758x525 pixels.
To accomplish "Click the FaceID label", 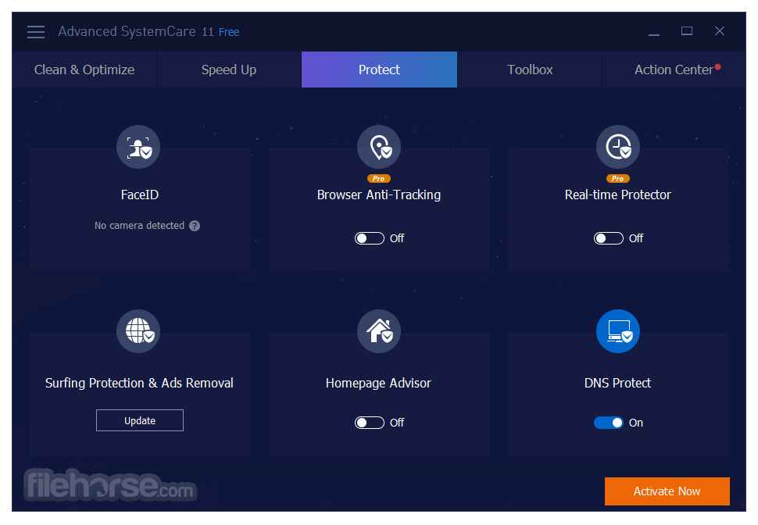I will [x=140, y=195].
